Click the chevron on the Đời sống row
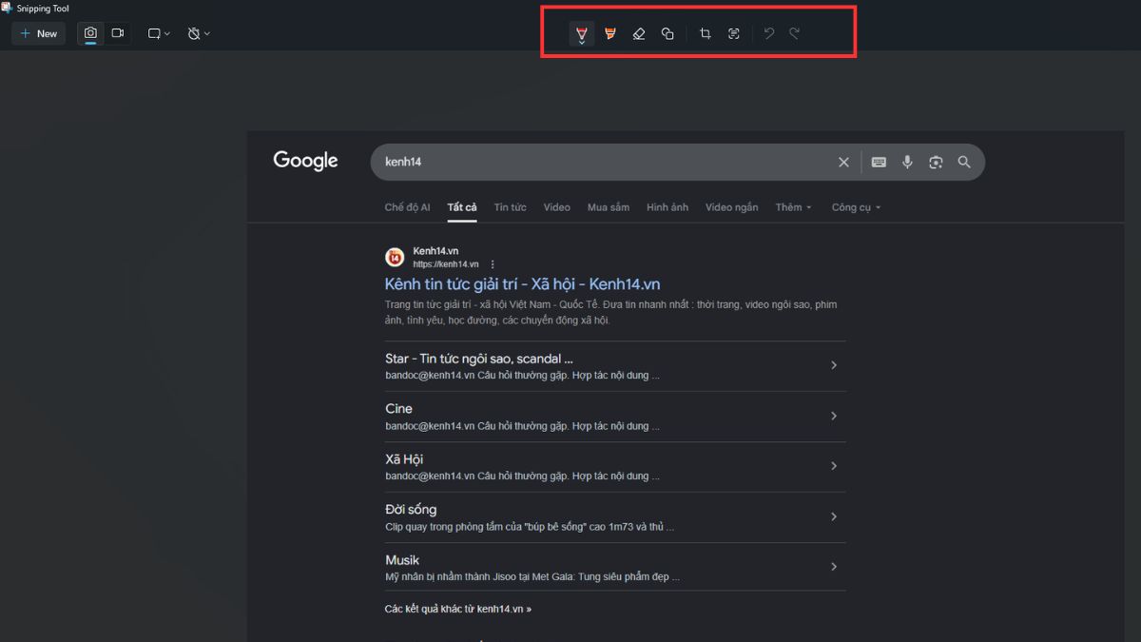 (x=834, y=516)
